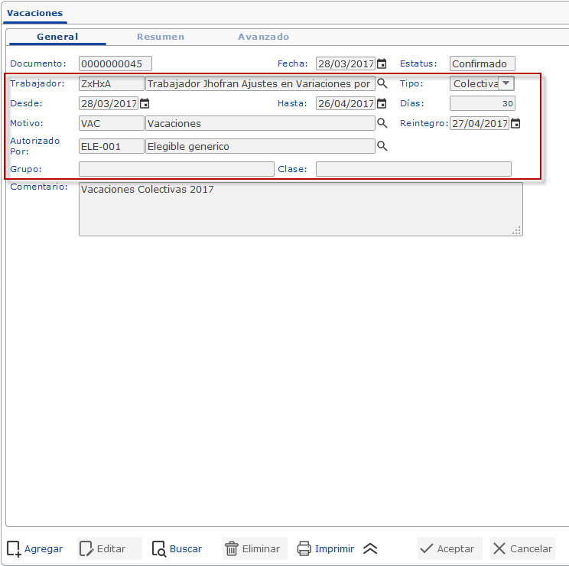Click the Aceptar button
This screenshot has width=569, height=566.
[x=447, y=548]
